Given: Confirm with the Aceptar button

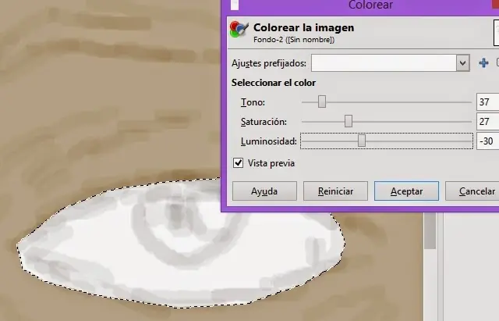Looking at the screenshot, I should 406,191.
